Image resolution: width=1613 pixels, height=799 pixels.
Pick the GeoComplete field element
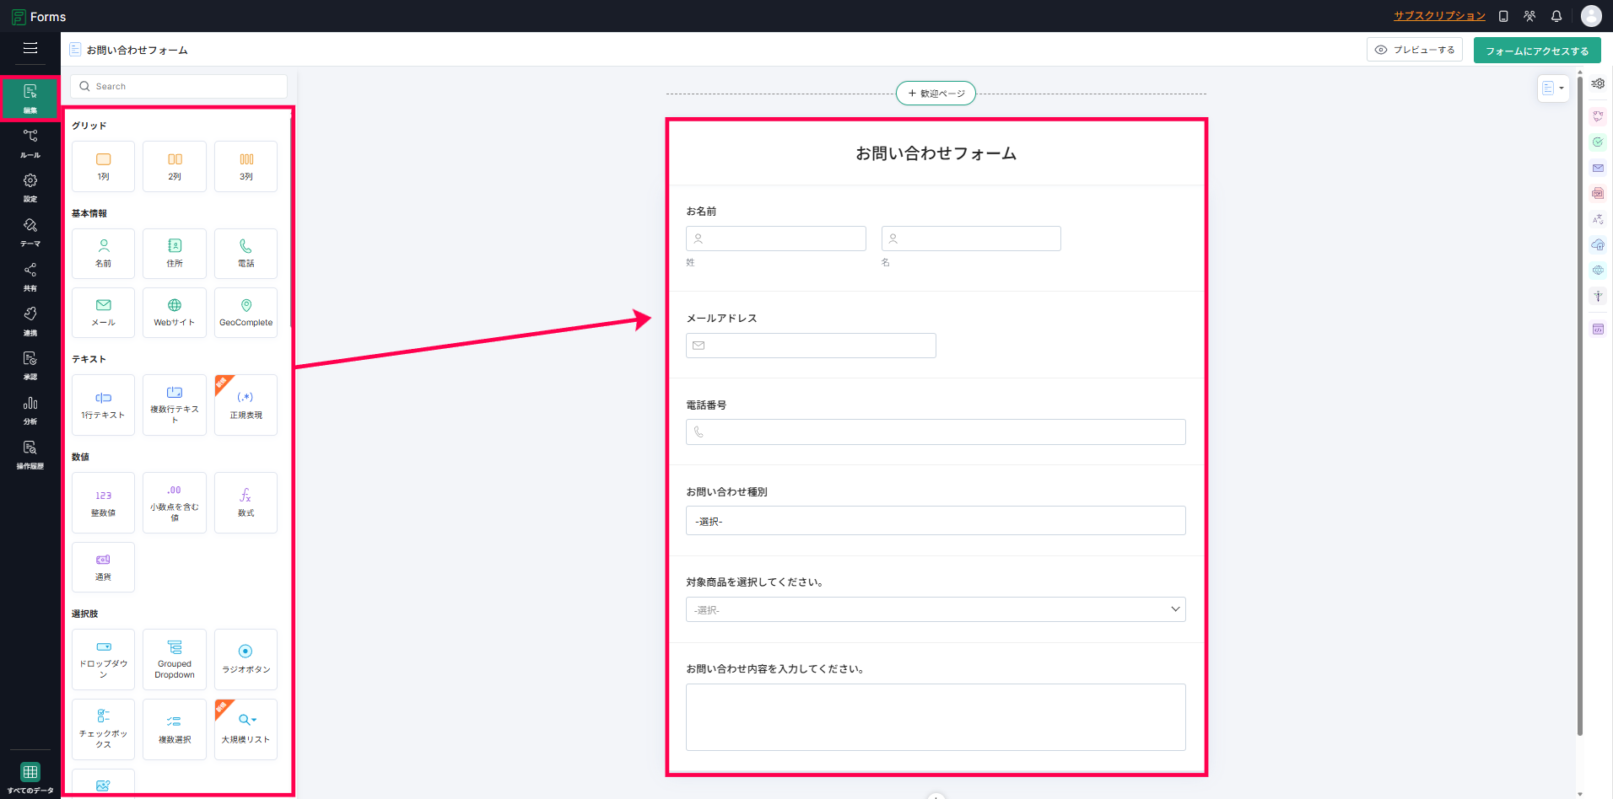pos(245,313)
